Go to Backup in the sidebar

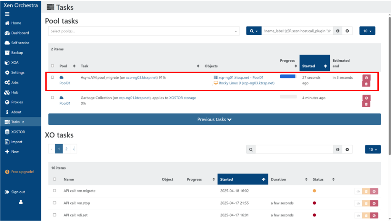(x=17, y=53)
